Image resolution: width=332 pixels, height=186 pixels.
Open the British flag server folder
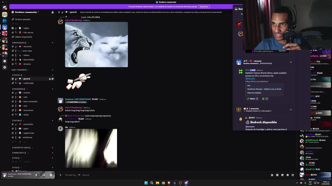(x=4, y=33)
